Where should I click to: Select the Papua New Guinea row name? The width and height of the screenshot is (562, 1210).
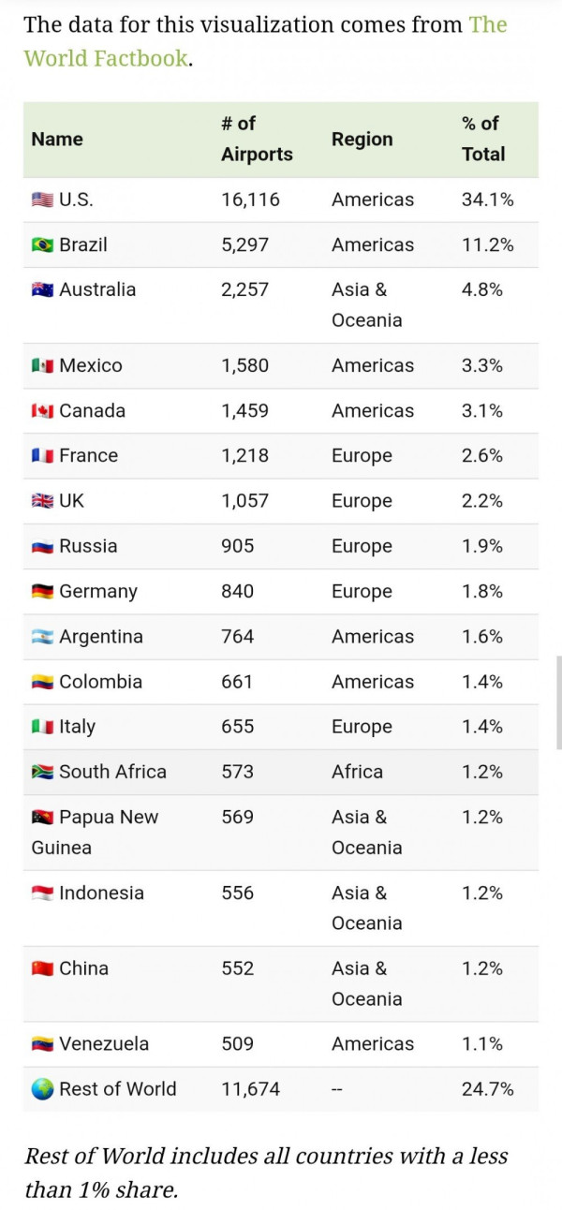95,833
